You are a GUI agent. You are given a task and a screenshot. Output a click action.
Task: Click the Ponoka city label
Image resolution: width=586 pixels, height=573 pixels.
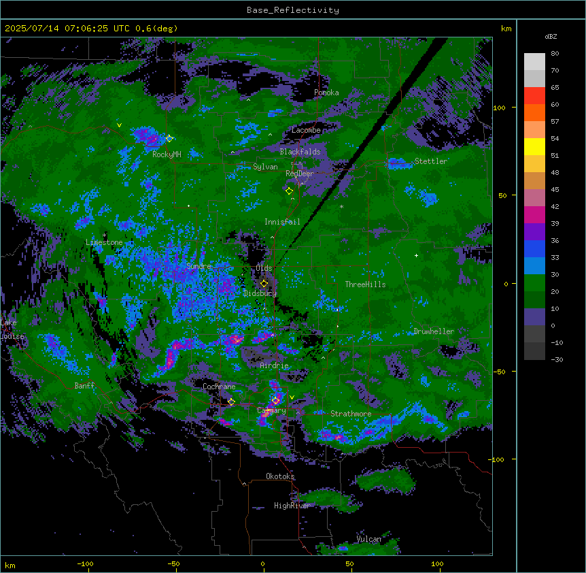click(x=326, y=93)
